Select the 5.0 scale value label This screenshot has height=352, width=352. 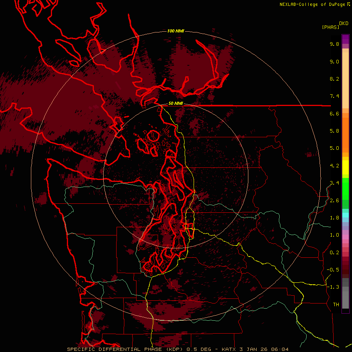point(334,148)
